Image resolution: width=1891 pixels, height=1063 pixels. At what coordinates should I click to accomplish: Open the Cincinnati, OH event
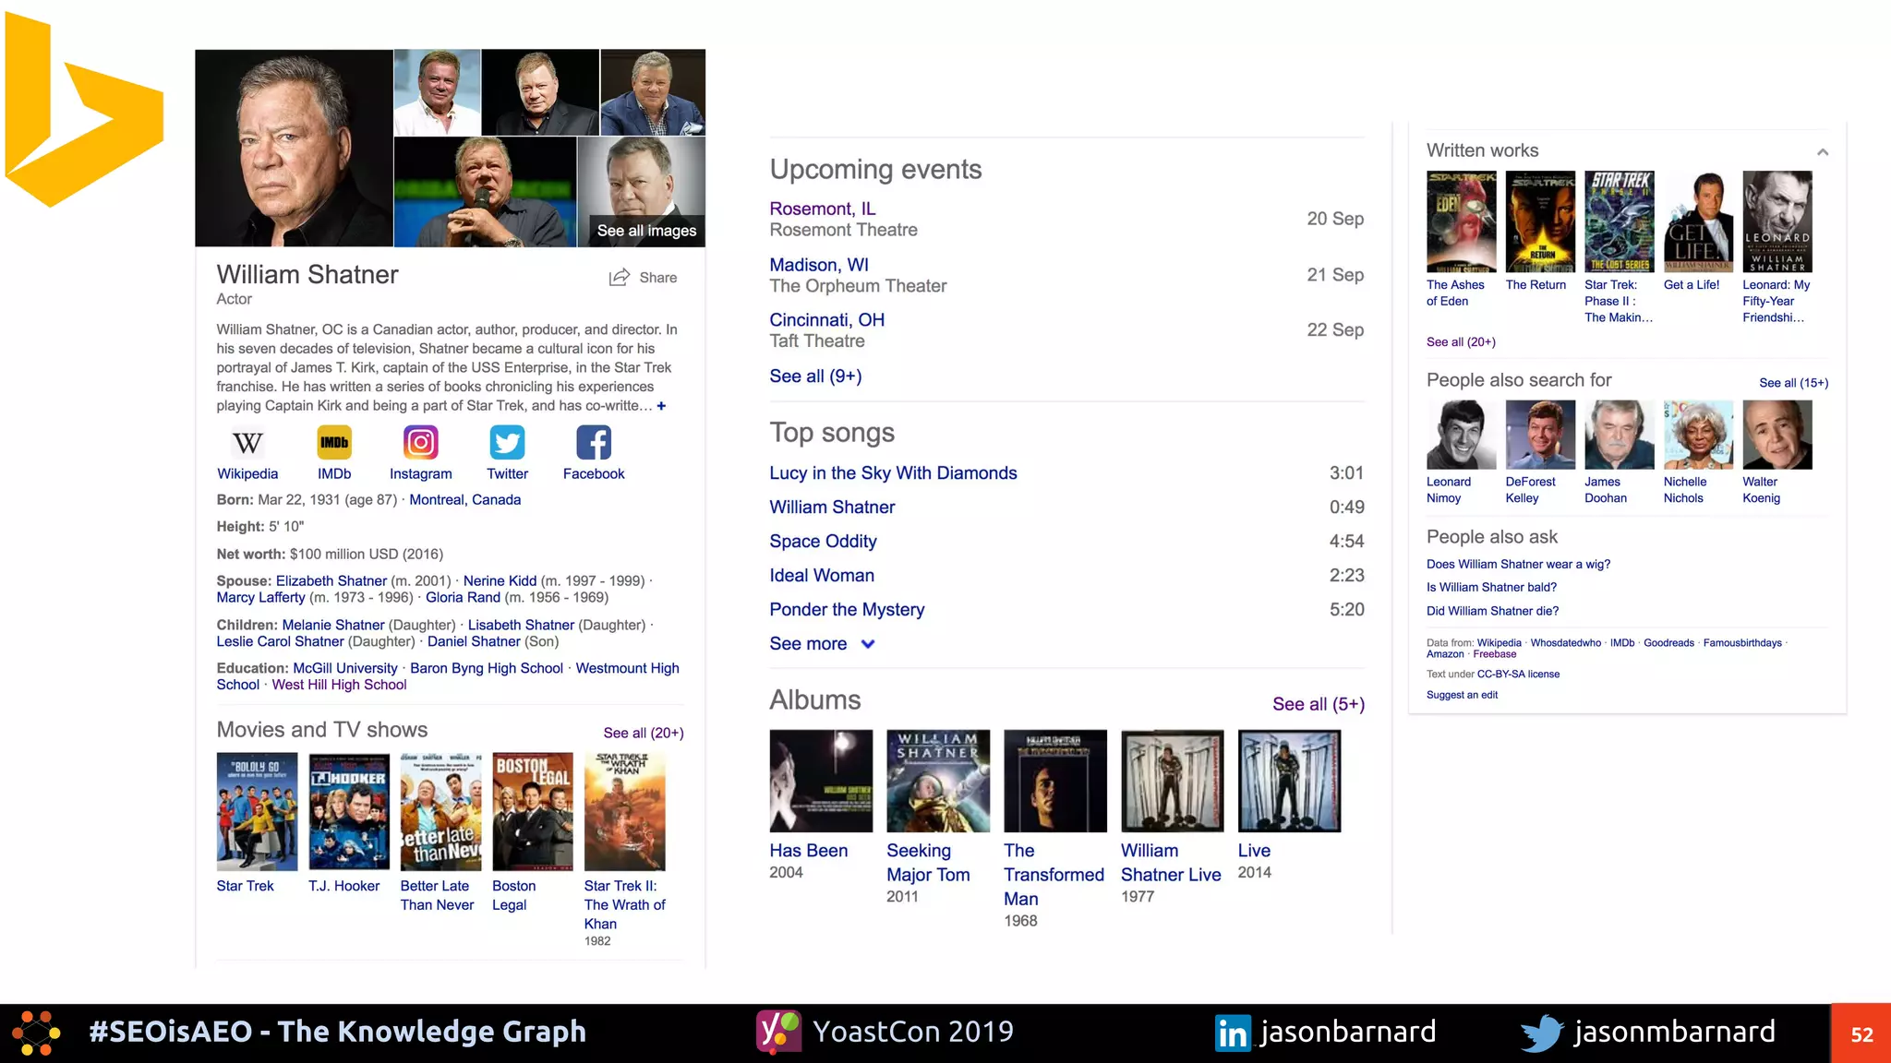(x=827, y=320)
